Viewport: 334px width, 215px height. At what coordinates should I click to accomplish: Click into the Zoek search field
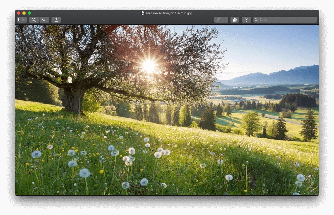tap(287, 20)
